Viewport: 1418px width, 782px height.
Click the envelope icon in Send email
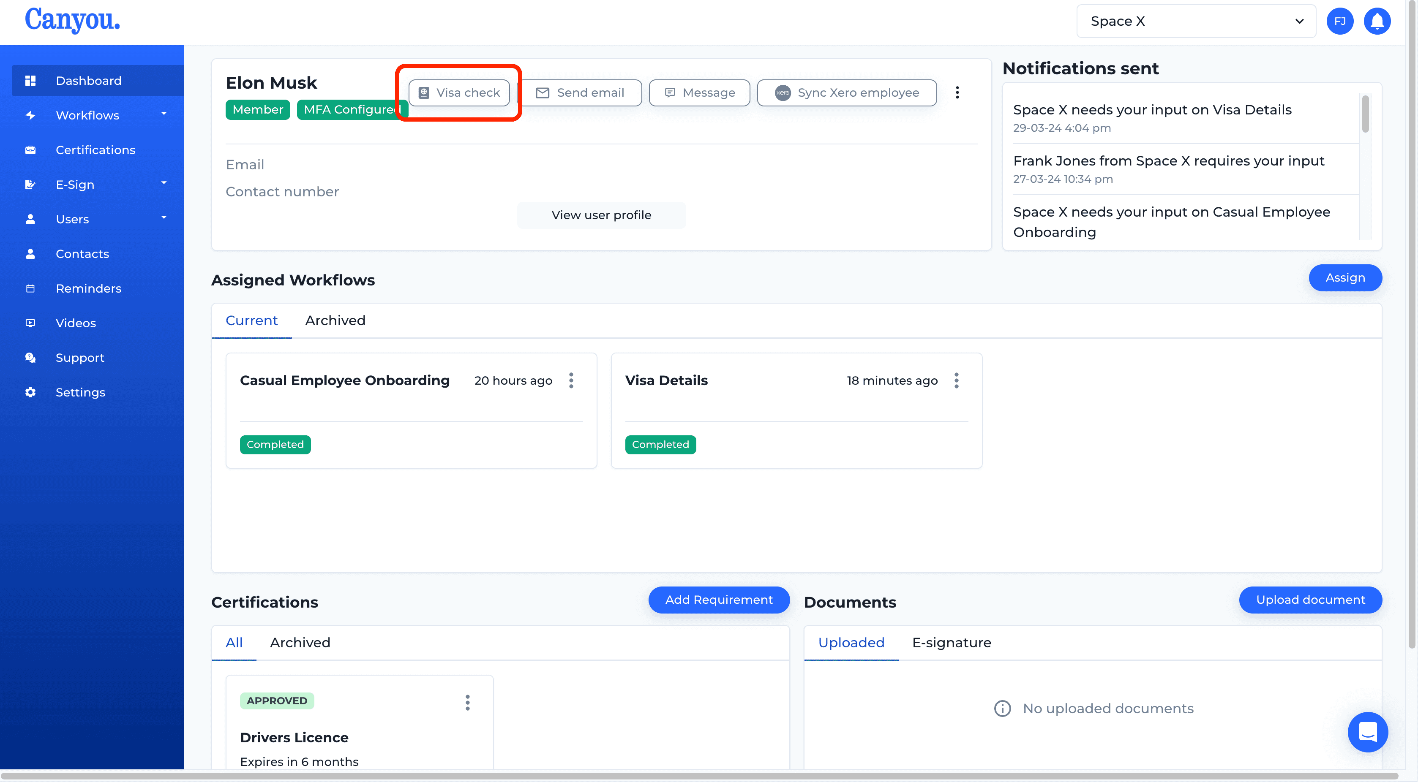542,93
